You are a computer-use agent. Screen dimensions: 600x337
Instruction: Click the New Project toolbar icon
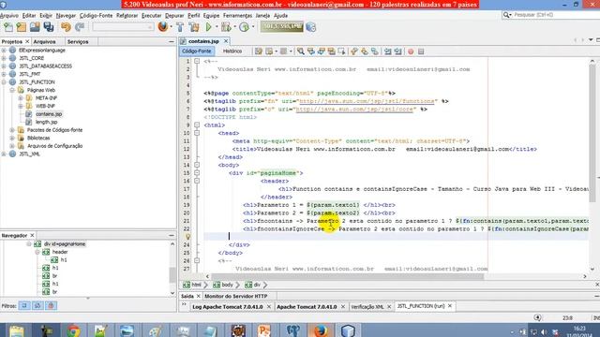(22, 27)
